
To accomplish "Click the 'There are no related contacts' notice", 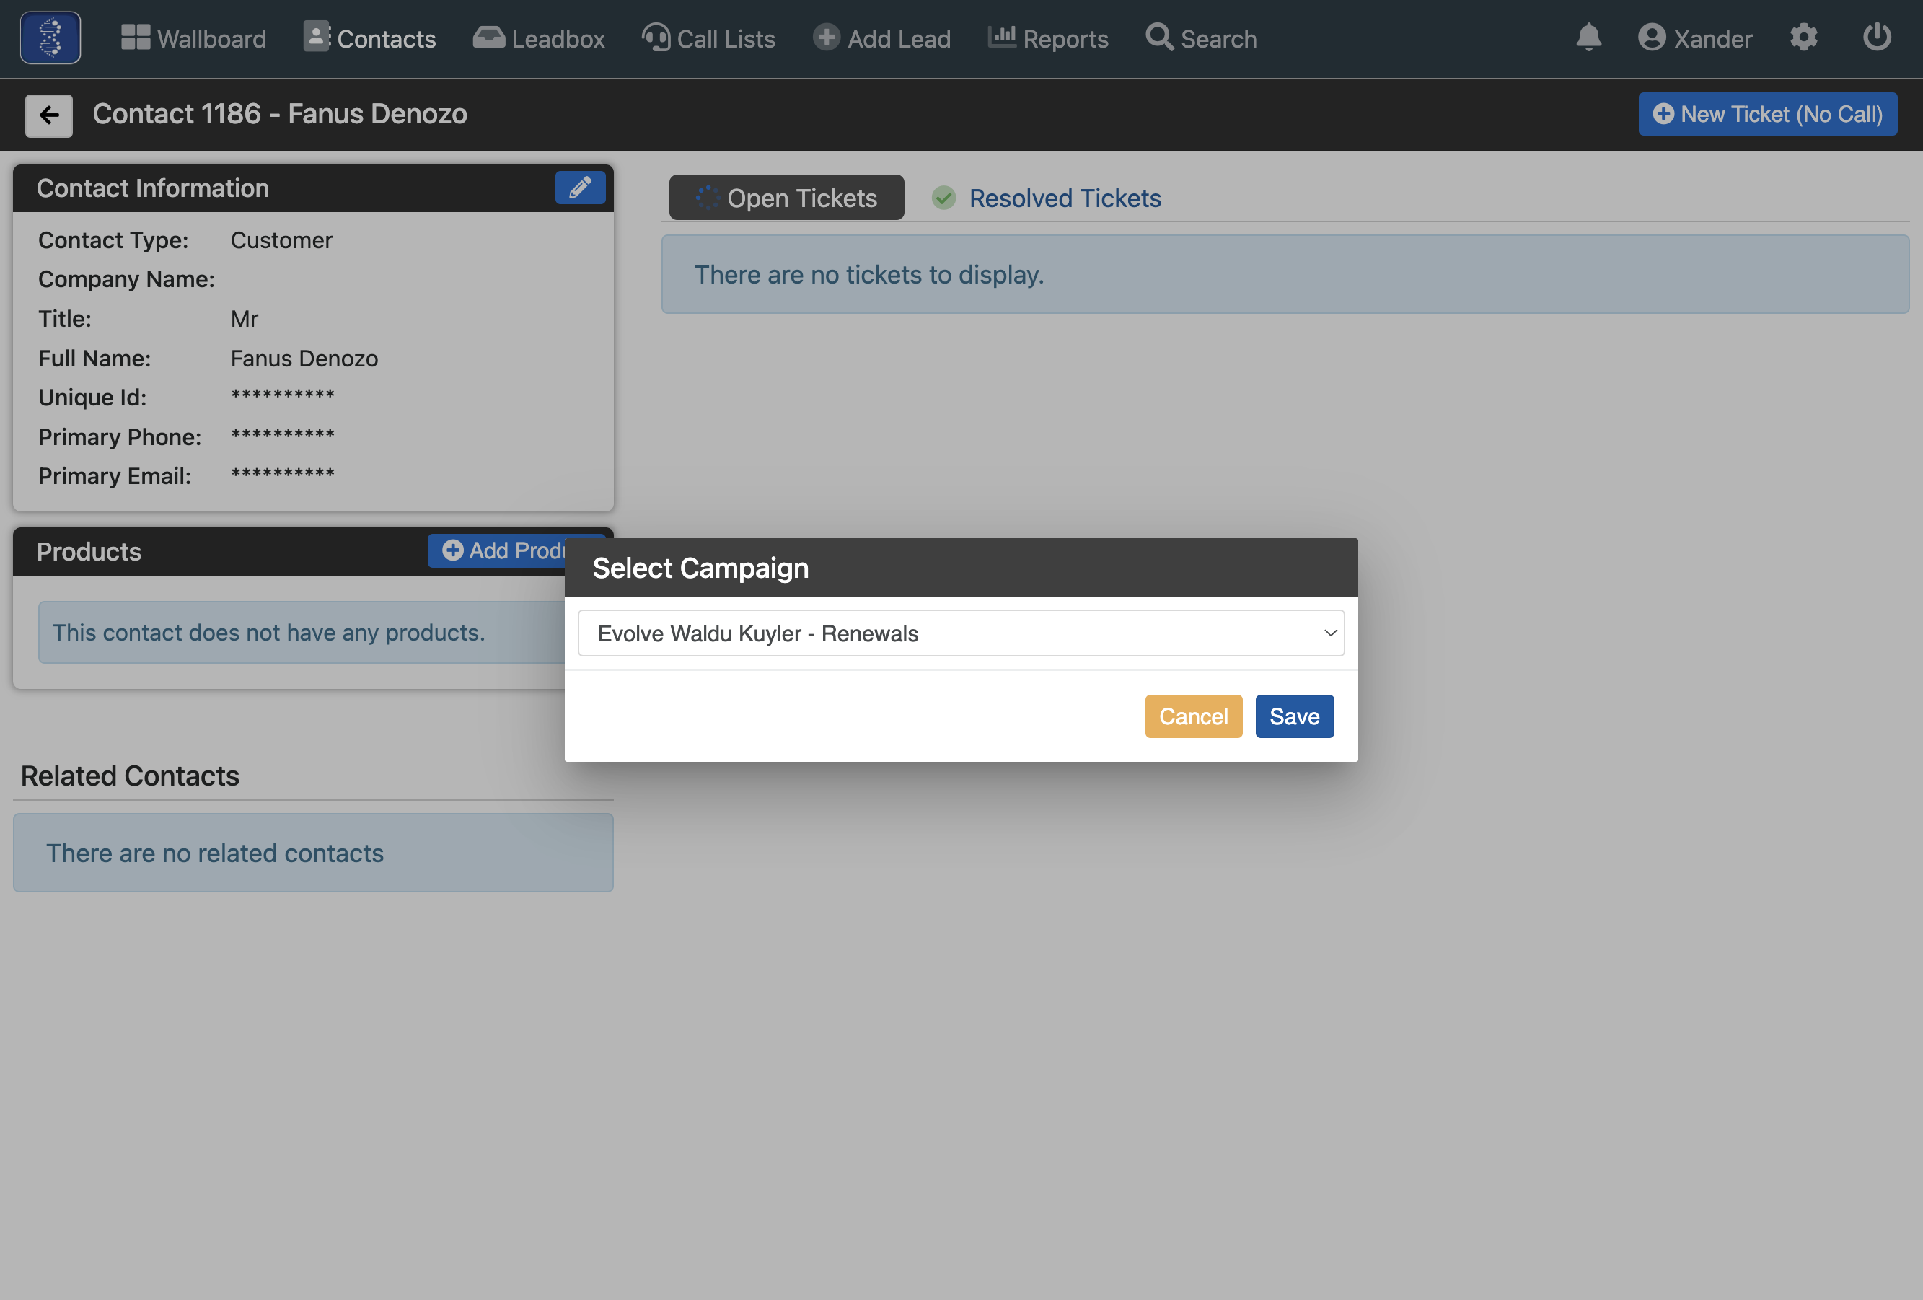I will click(x=313, y=852).
